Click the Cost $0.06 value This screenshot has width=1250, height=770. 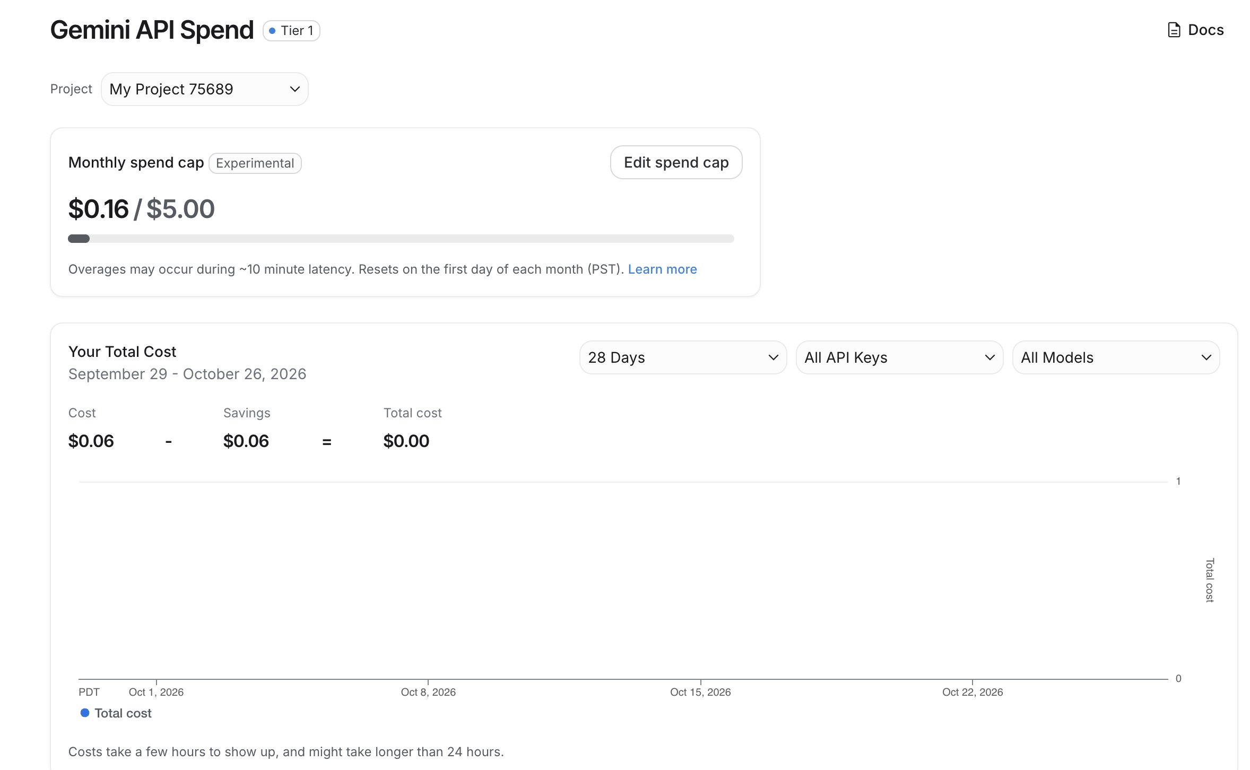[x=91, y=441]
